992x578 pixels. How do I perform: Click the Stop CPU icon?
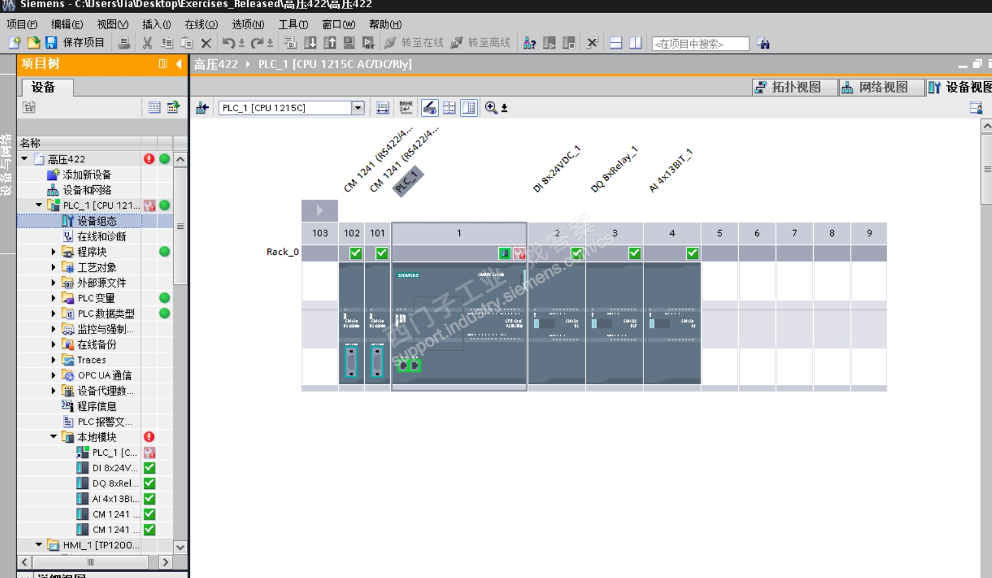click(569, 43)
